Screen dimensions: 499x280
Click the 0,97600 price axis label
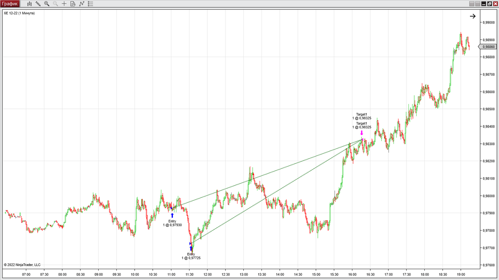pos(489,265)
